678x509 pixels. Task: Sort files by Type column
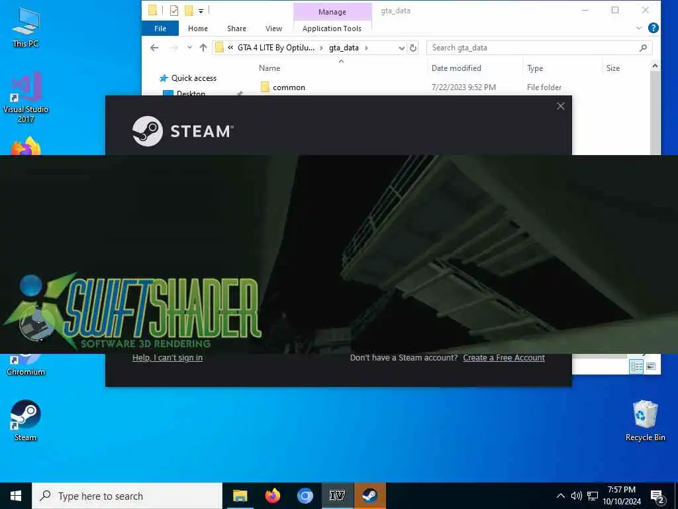click(x=535, y=68)
